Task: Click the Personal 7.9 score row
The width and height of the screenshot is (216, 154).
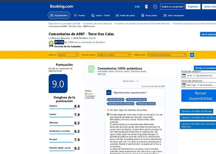Action: 64,140
